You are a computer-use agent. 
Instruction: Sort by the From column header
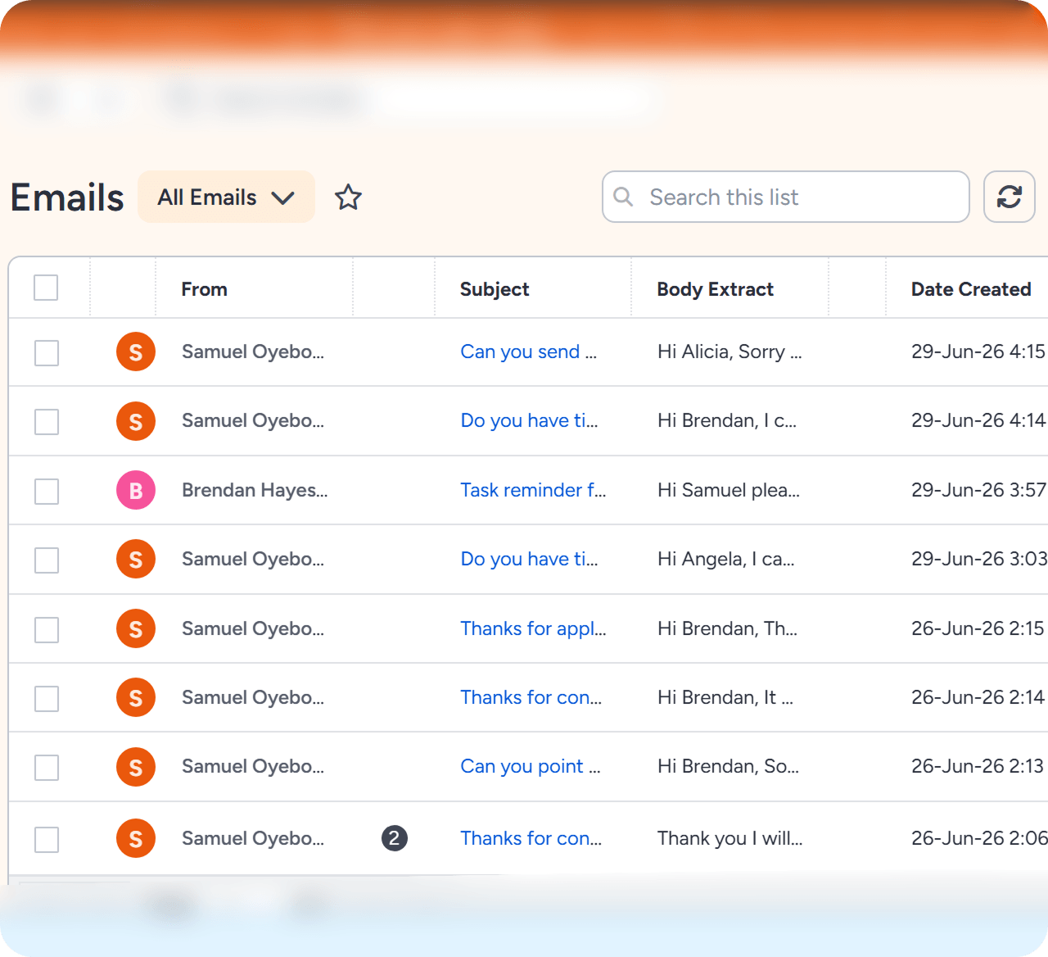[204, 289]
